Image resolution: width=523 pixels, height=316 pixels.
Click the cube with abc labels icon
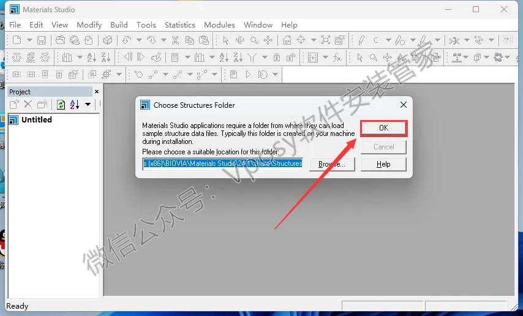[31, 58]
